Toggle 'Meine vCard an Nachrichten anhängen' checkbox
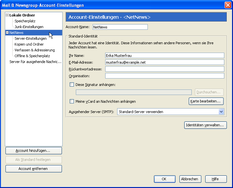233x188 pixels. coord(72,101)
